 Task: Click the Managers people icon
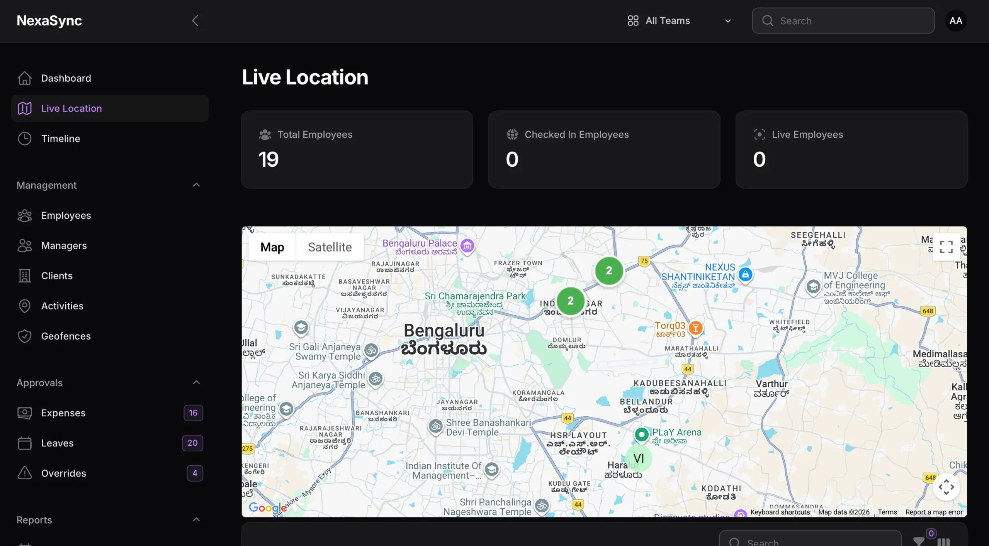pos(25,245)
